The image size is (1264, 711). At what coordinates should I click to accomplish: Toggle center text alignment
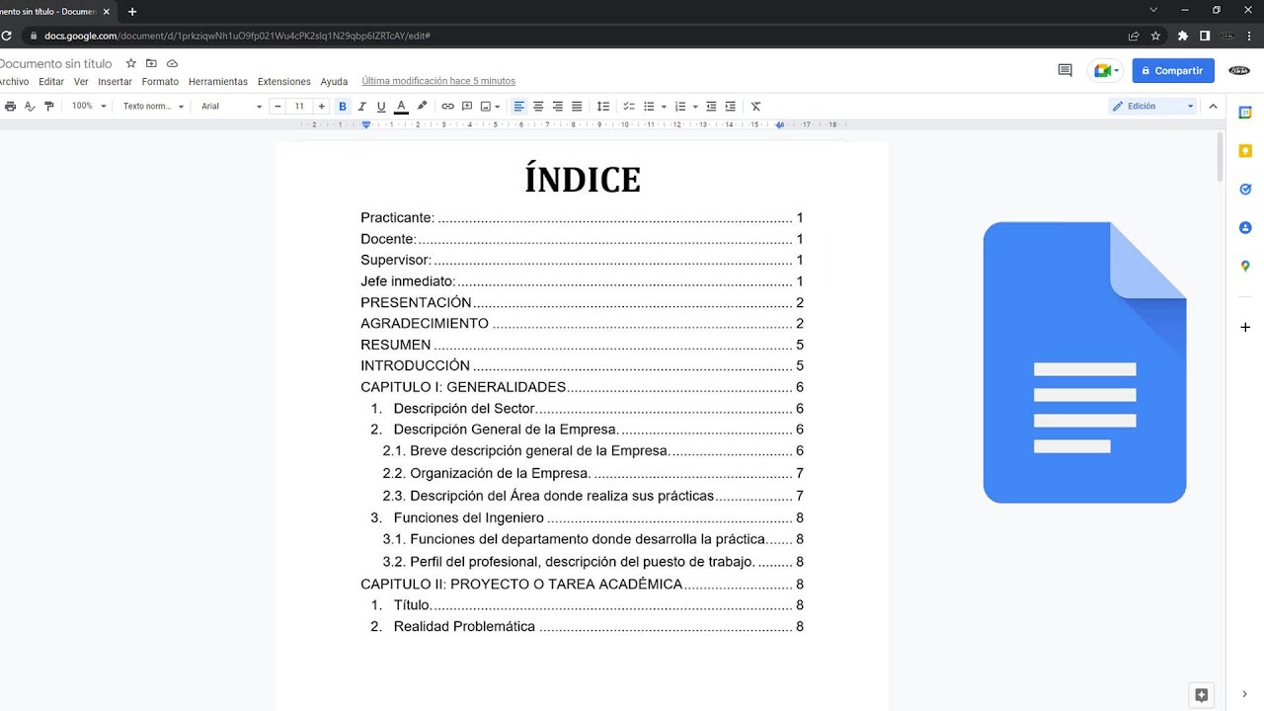(x=538, y=106)
